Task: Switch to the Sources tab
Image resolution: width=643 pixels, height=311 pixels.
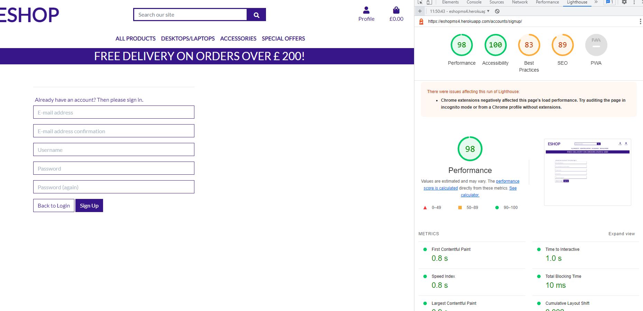Action: (496, 2)
